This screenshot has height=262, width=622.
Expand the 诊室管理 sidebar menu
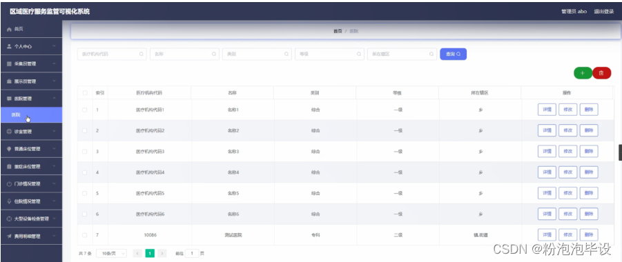[x=31, y=132]
